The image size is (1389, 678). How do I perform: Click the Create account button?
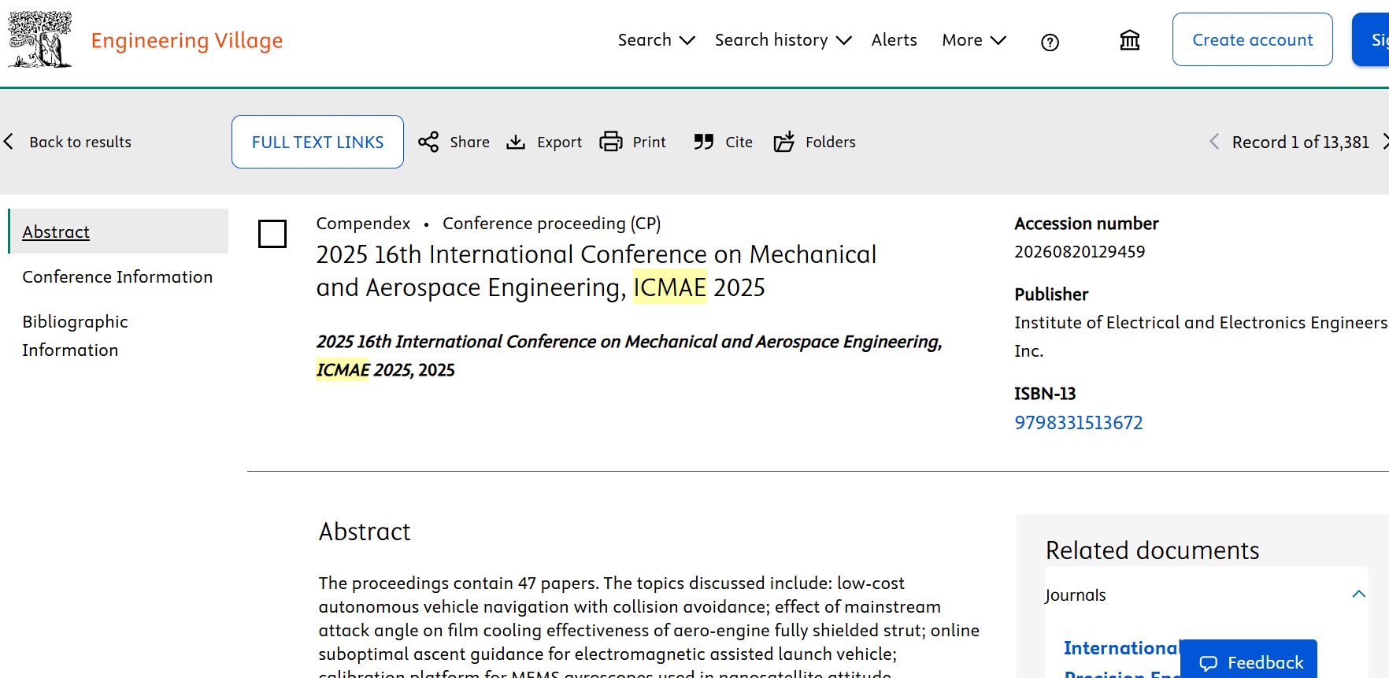pyautogui.click(x=1252, y=40)
